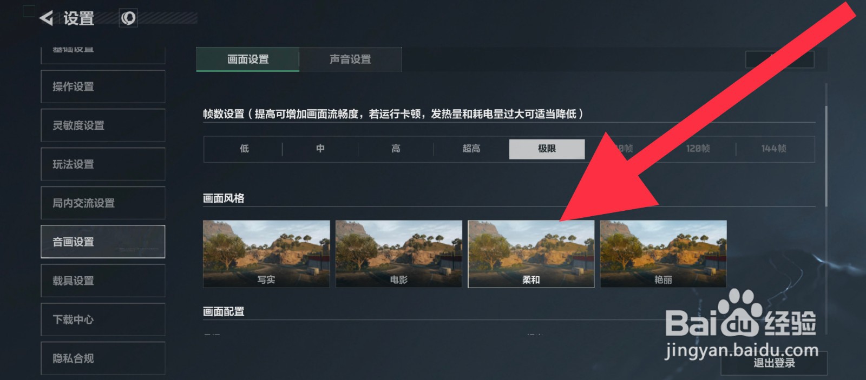Click the circular icon beside the 设置 title
866x380 pixels.
point(128,18)
